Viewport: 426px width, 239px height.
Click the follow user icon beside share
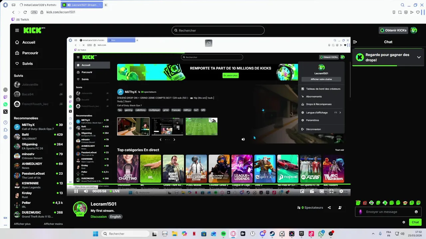click(x=340, y=207)
